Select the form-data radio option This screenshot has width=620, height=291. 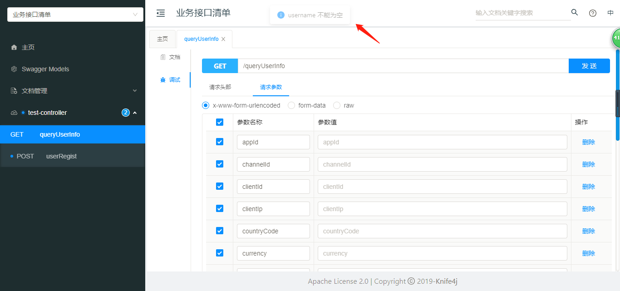[291, 105]
